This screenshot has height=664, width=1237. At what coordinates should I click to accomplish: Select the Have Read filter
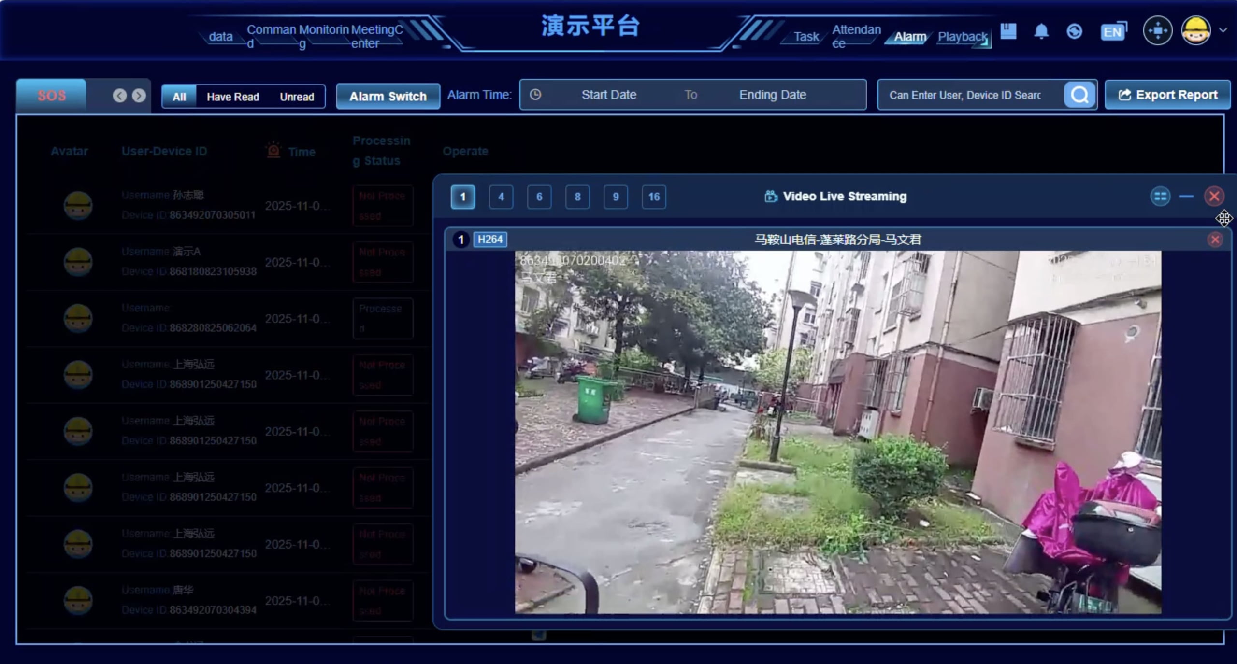coord(233,97)
